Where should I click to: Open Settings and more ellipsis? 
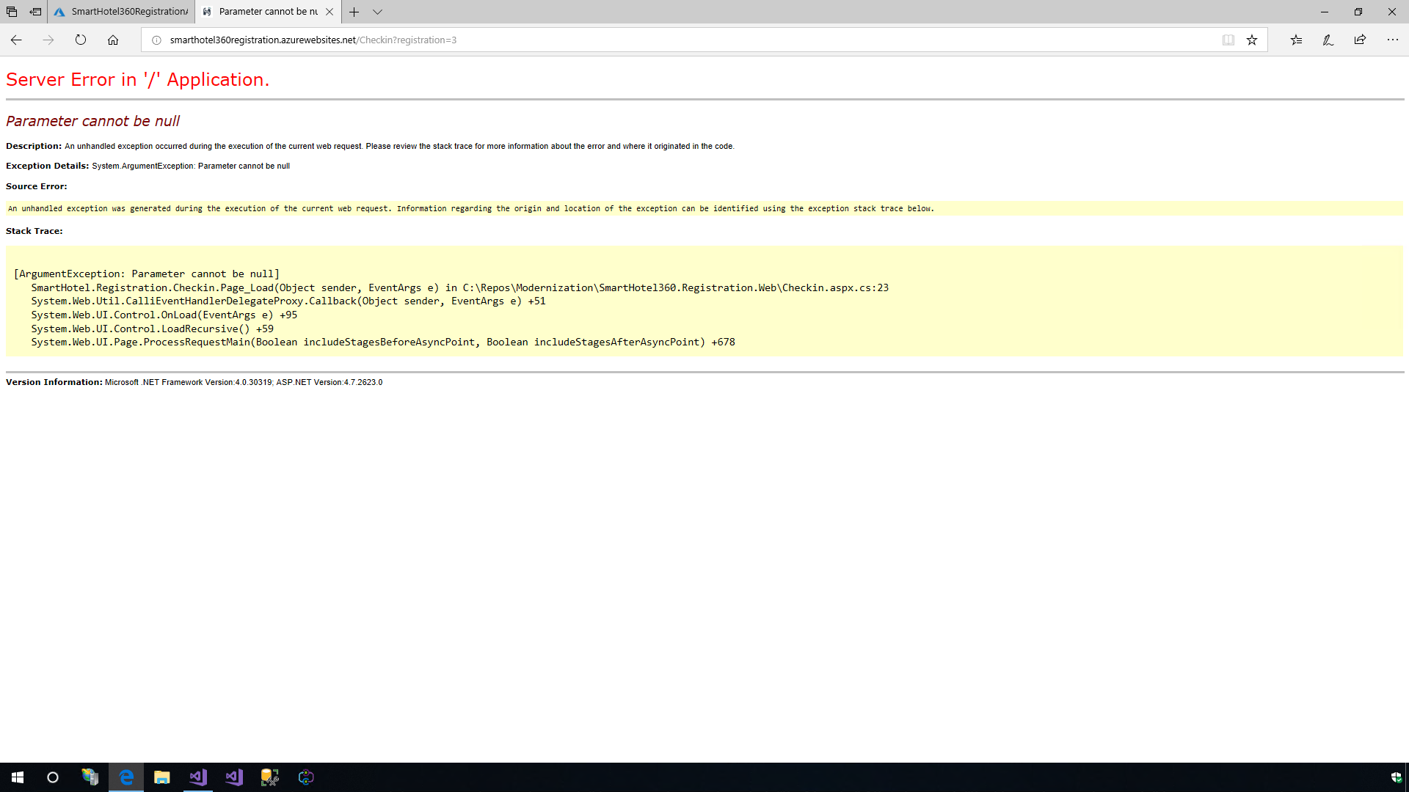pos(1392,40)
